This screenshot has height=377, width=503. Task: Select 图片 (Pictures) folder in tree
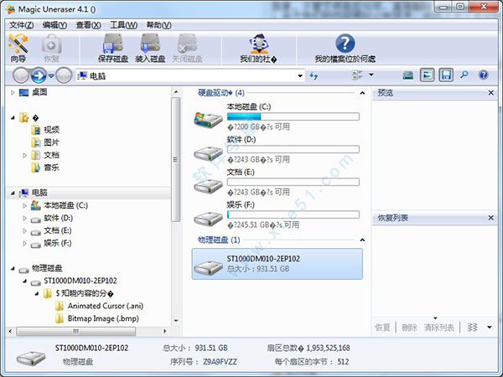[x=45, y=142]
